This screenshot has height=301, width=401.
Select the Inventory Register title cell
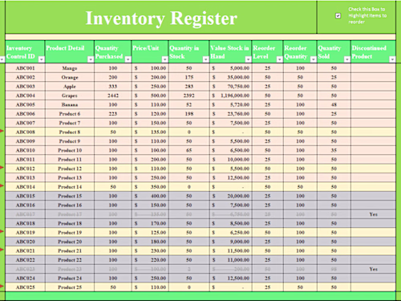coord(161,18)
